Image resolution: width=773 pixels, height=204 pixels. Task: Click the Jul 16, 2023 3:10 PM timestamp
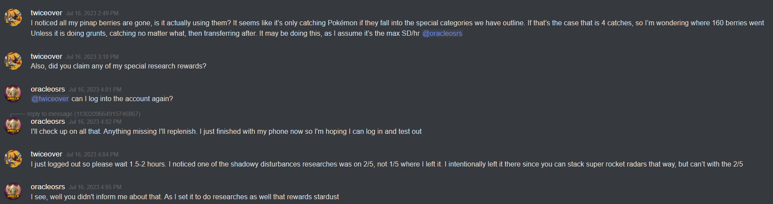(92, 57)
